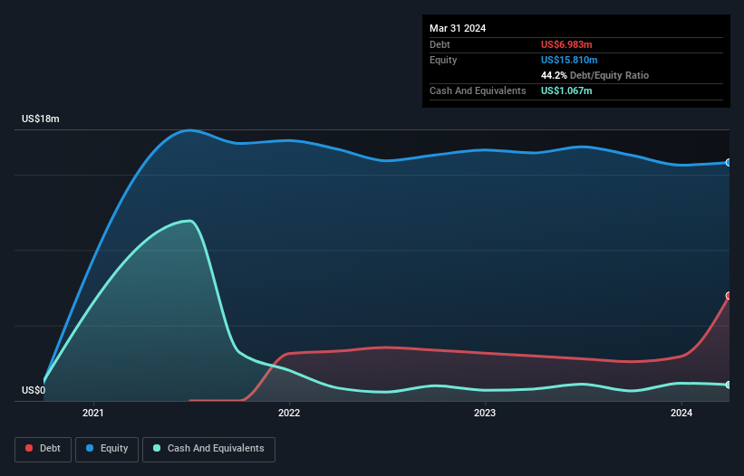The image size is (744, 476).
Task: Click the 2021 x-axis label
Action: tap(93, 413)
